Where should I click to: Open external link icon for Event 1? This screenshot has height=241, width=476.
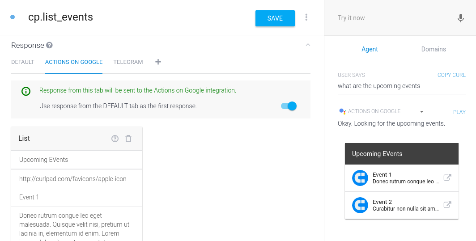coord(447,178)
